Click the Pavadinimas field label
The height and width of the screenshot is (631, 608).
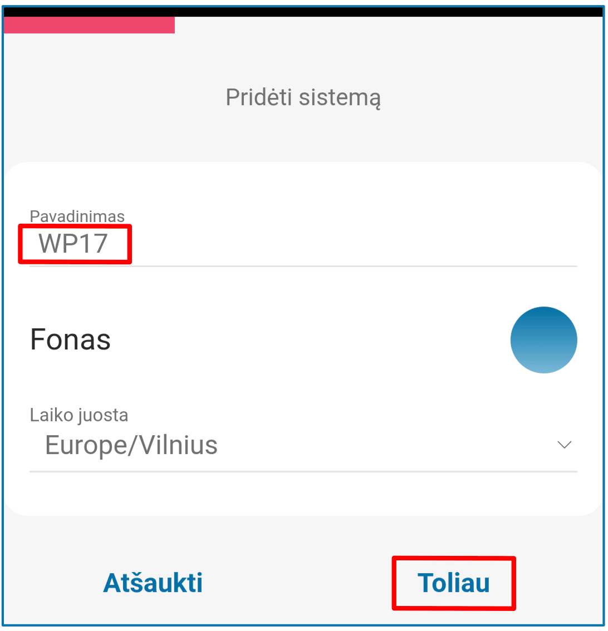(x=77, y=216)
